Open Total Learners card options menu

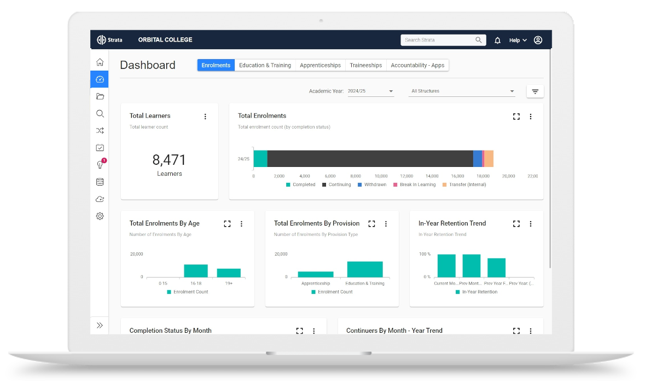coord(205,117)
